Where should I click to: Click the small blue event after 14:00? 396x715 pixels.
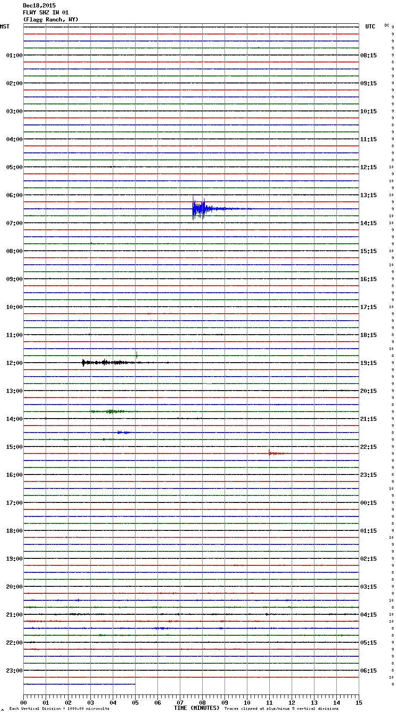124,433
